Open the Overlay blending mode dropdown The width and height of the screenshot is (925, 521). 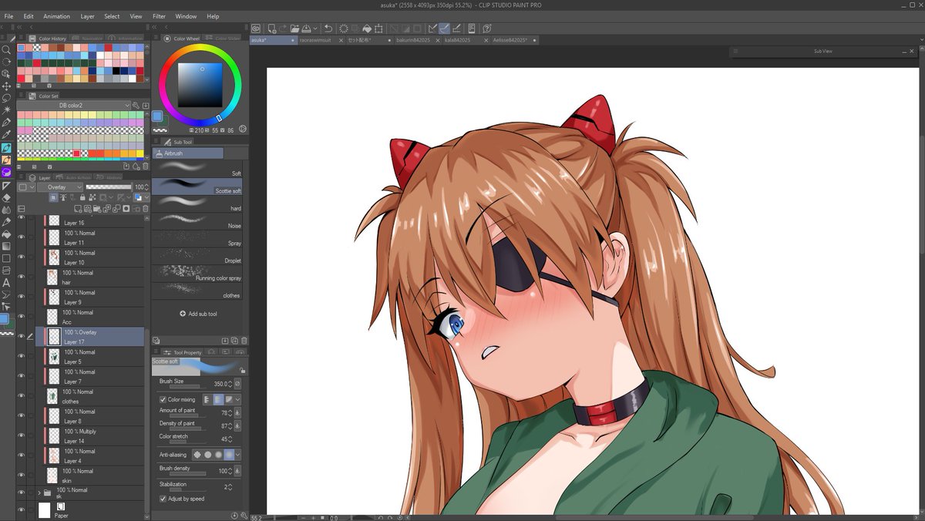(x=60, y=187)
